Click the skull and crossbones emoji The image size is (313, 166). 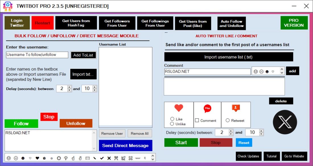131,158
